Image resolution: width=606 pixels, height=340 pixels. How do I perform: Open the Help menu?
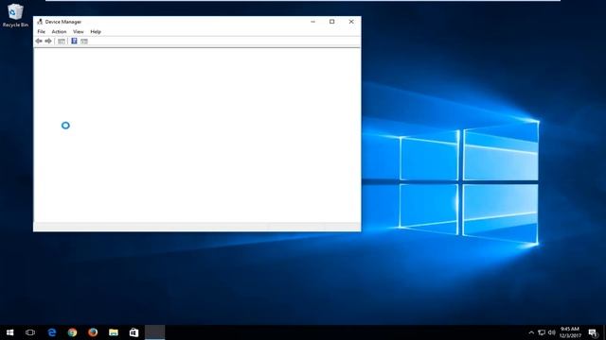coord(96,31)
